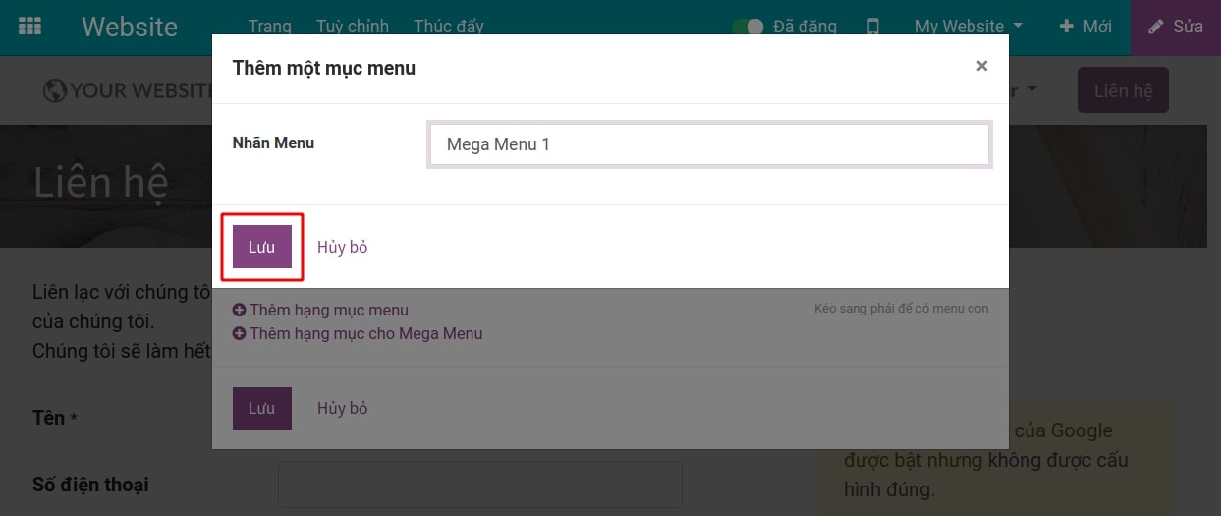Click Hủy bỏ in the add menu dialog
The height and width of the screenshot is (516, 1221).
[x=342, y=247]
